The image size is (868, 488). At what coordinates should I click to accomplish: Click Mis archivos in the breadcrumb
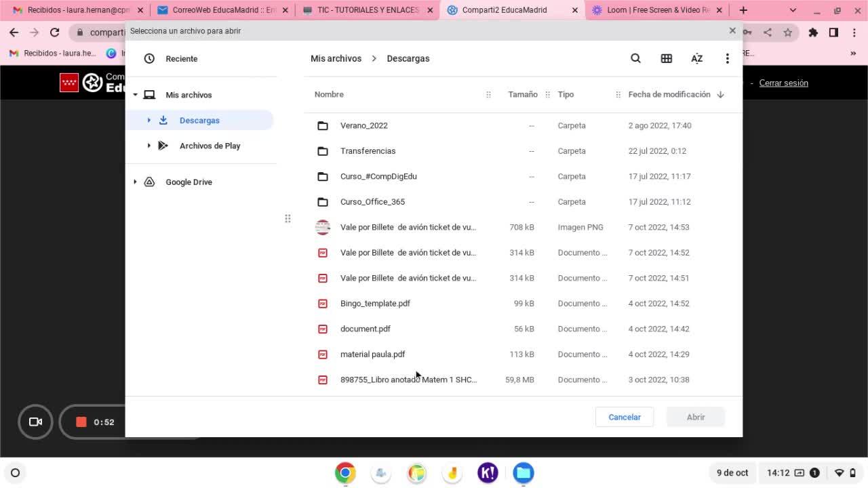coord(336,58)
